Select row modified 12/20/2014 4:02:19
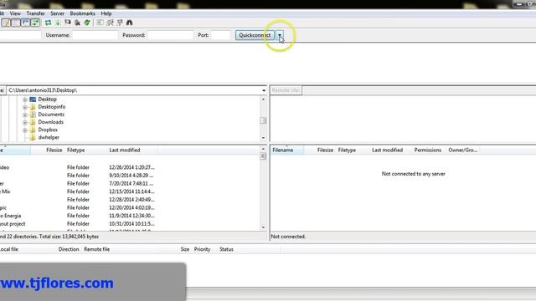 click(x=130, y=208)
